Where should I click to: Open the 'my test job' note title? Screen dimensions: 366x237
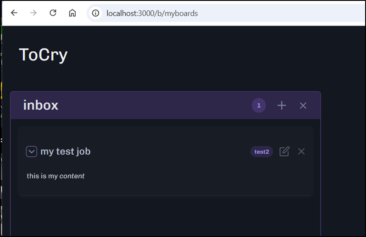click(65, 152)
